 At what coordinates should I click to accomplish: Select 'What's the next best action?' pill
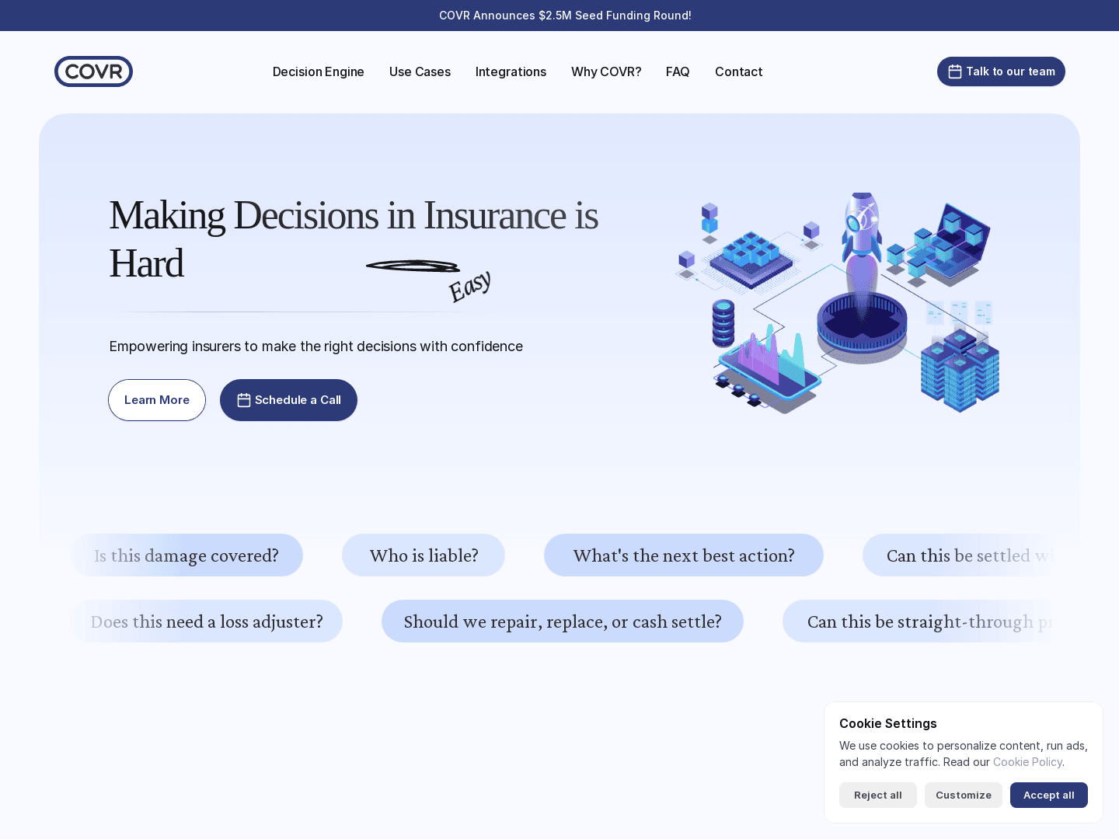tap(684, 555)
